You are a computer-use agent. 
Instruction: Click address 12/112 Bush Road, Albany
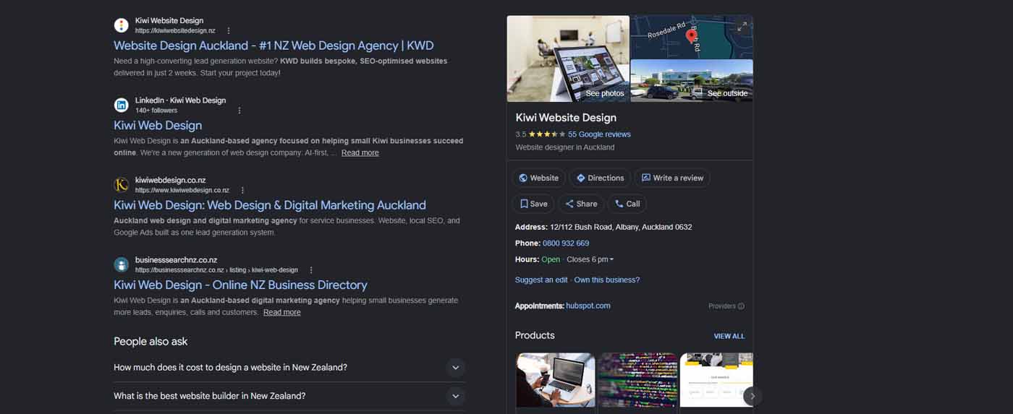click(621, 227)
